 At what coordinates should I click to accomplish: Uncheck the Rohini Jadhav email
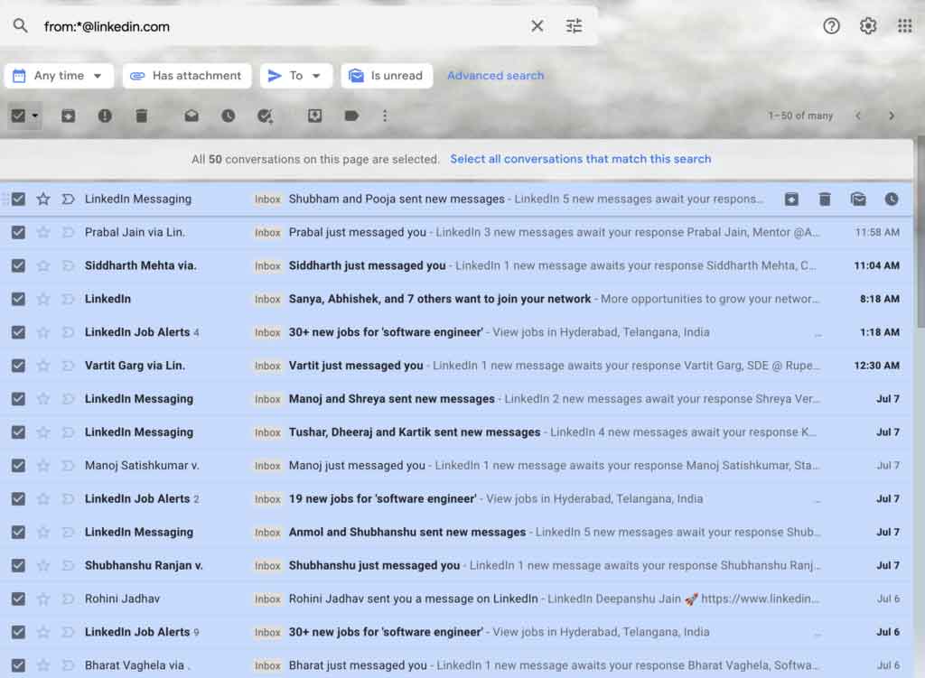pyautogui.click(x=18, y=599)
